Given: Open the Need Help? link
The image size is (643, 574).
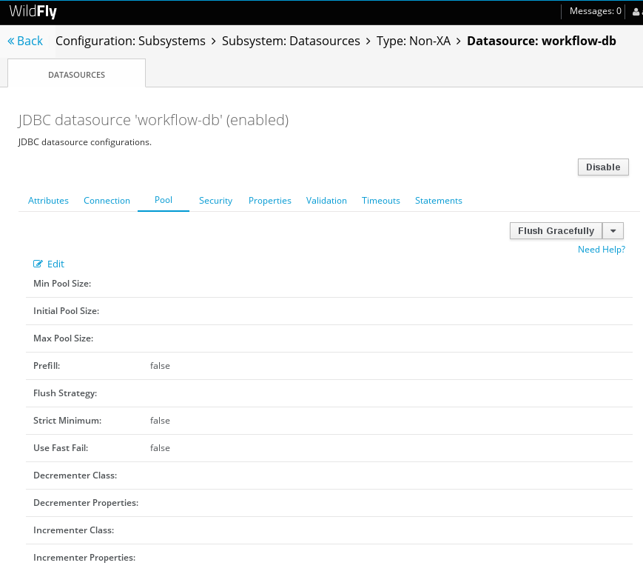Looking at the screenshot, I should [x=601, y=249].
